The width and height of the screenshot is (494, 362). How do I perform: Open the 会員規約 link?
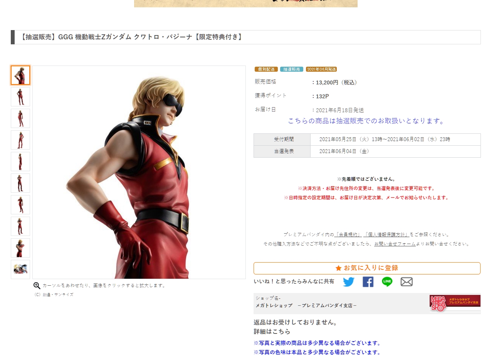[x=348, y=234]
